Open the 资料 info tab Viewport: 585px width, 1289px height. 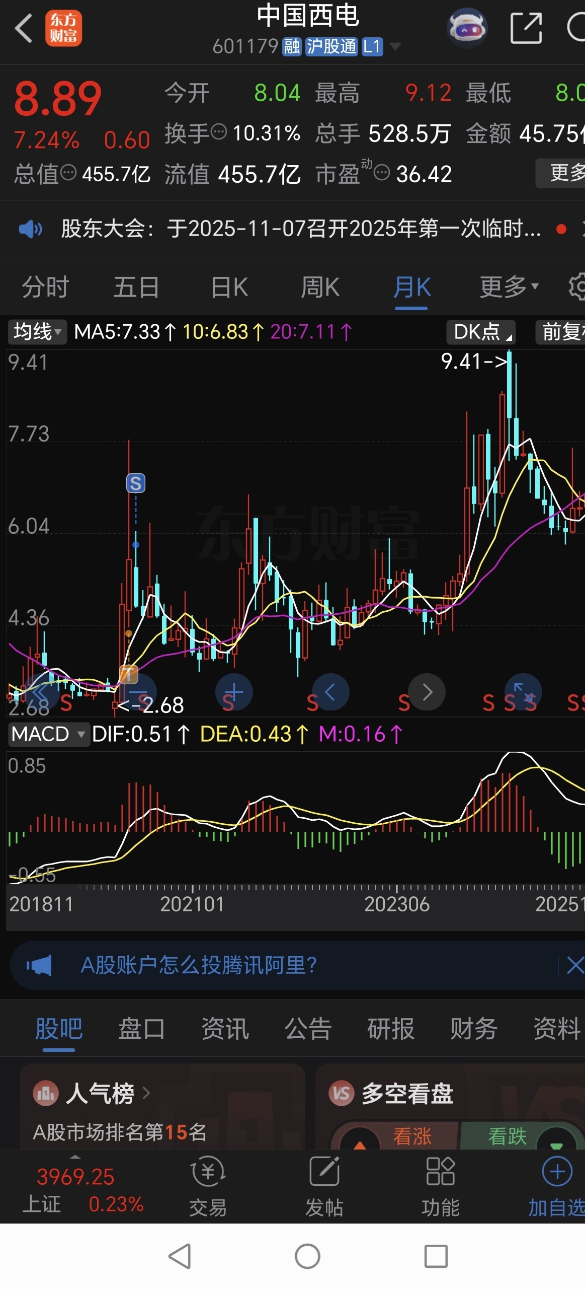557,1028
